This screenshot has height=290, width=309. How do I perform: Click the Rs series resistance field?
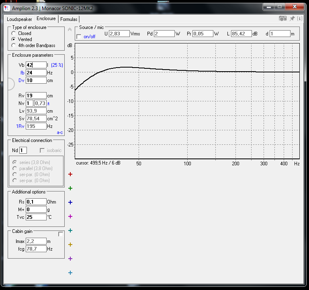36,202
